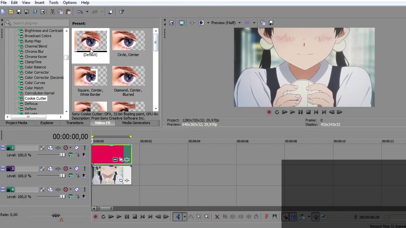
Task: Click the Level slider handle for track 2
Action: 62,155
